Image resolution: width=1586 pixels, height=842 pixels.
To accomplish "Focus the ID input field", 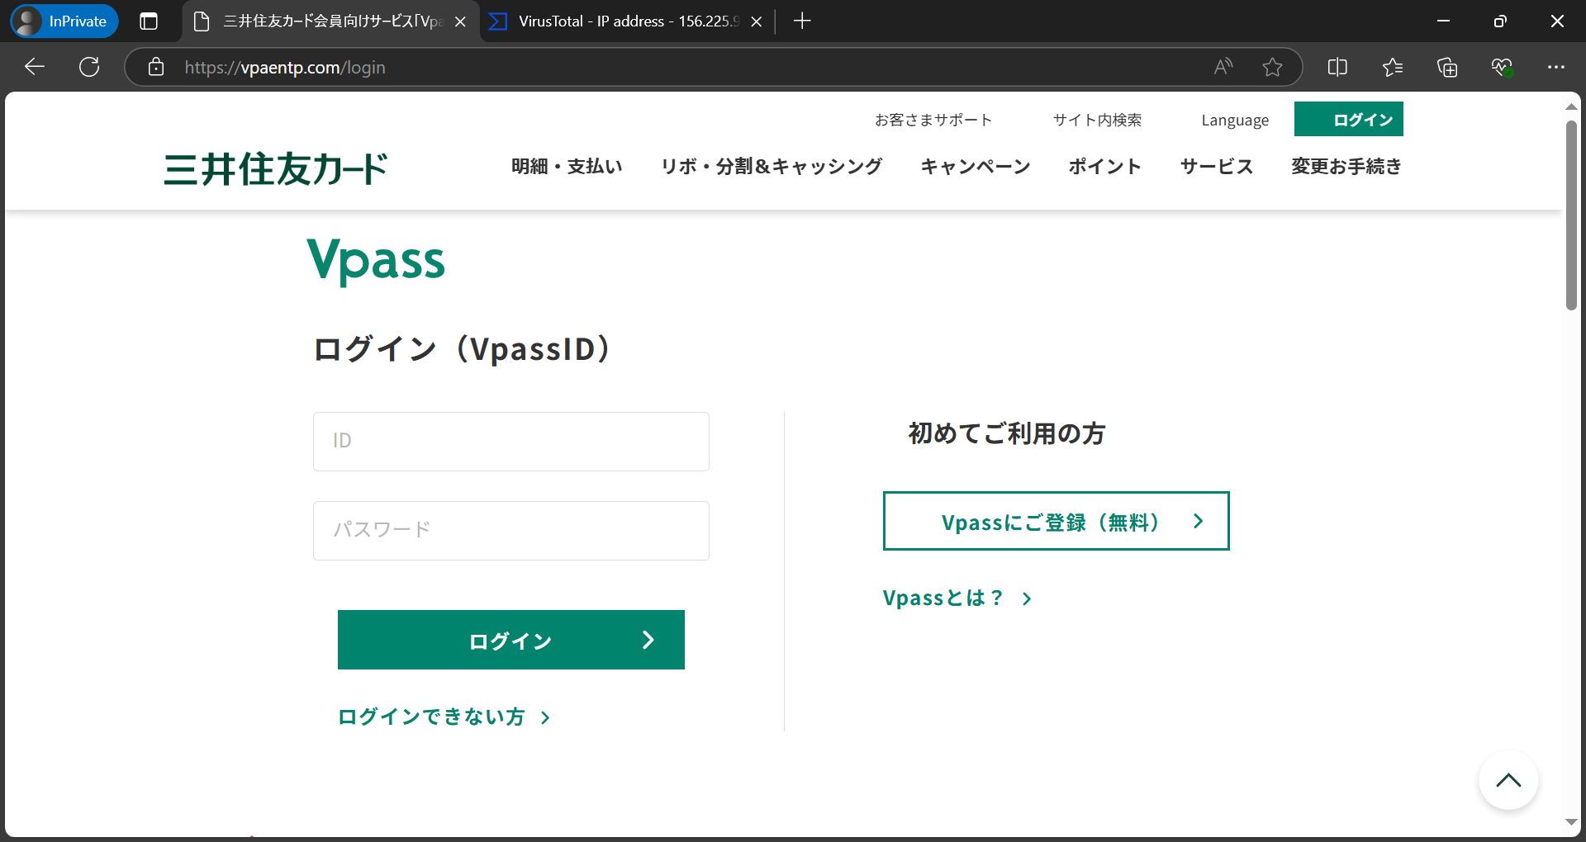I will 511,442.
